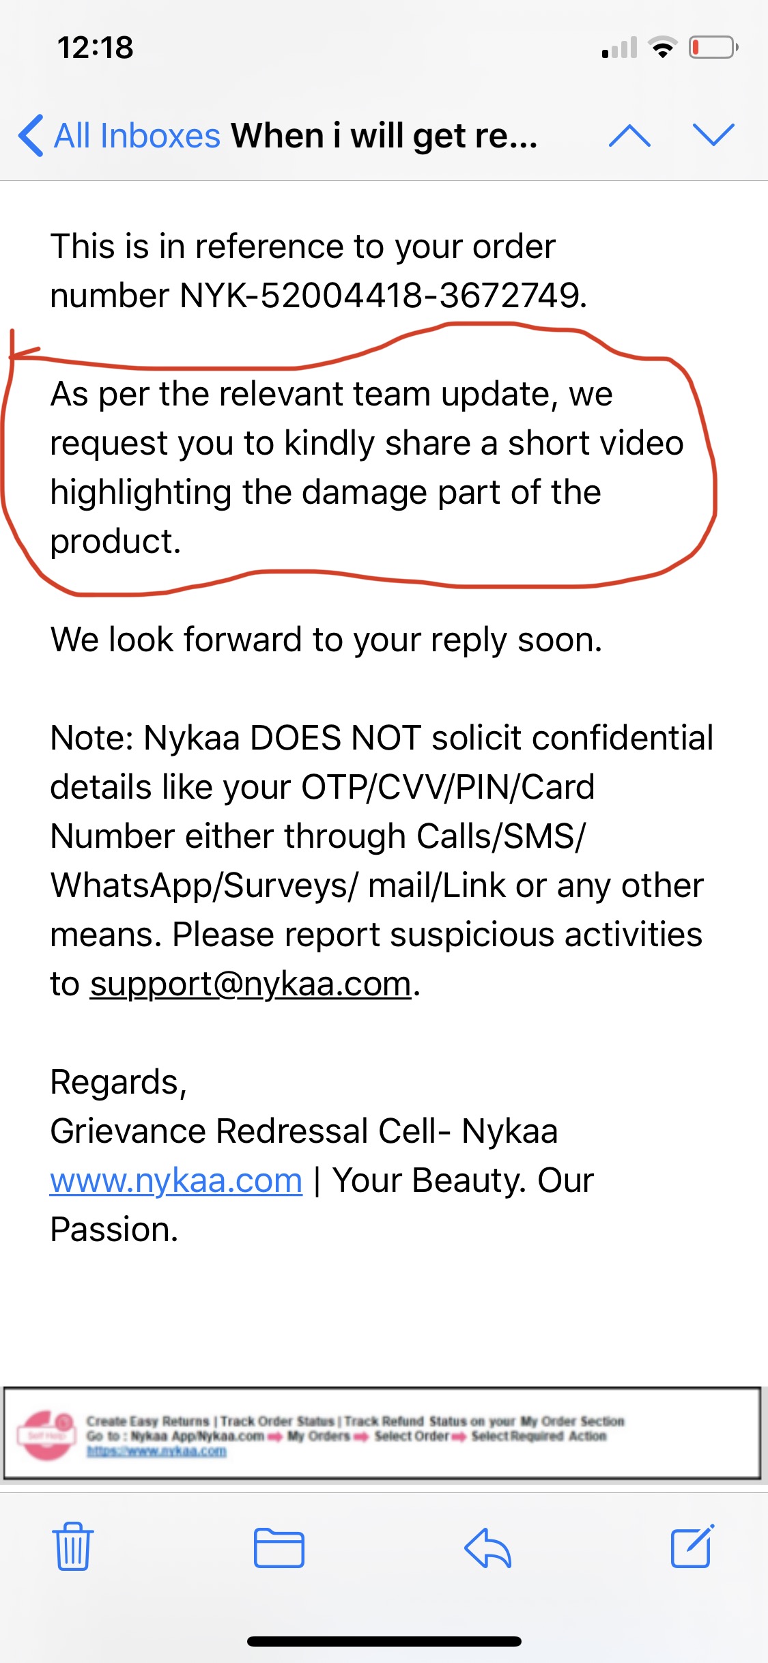This screenshot has height=1663, width=768.
Task: Tap the low battery status icon
Action: click(x=713, y=48)
